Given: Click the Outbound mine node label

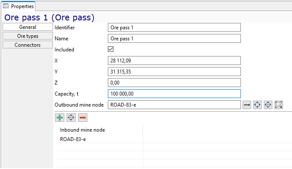Looking at the screenshot, I should (x=79, y=105).
